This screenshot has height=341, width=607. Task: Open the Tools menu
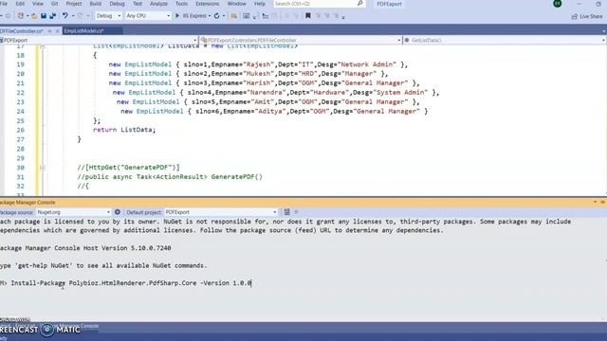[181, 4]
